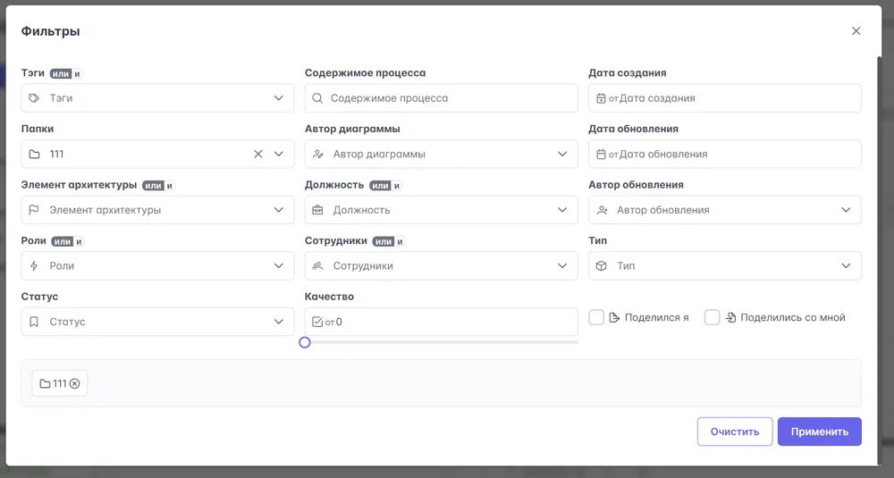Set Роли logic to и

coord(79,241)
